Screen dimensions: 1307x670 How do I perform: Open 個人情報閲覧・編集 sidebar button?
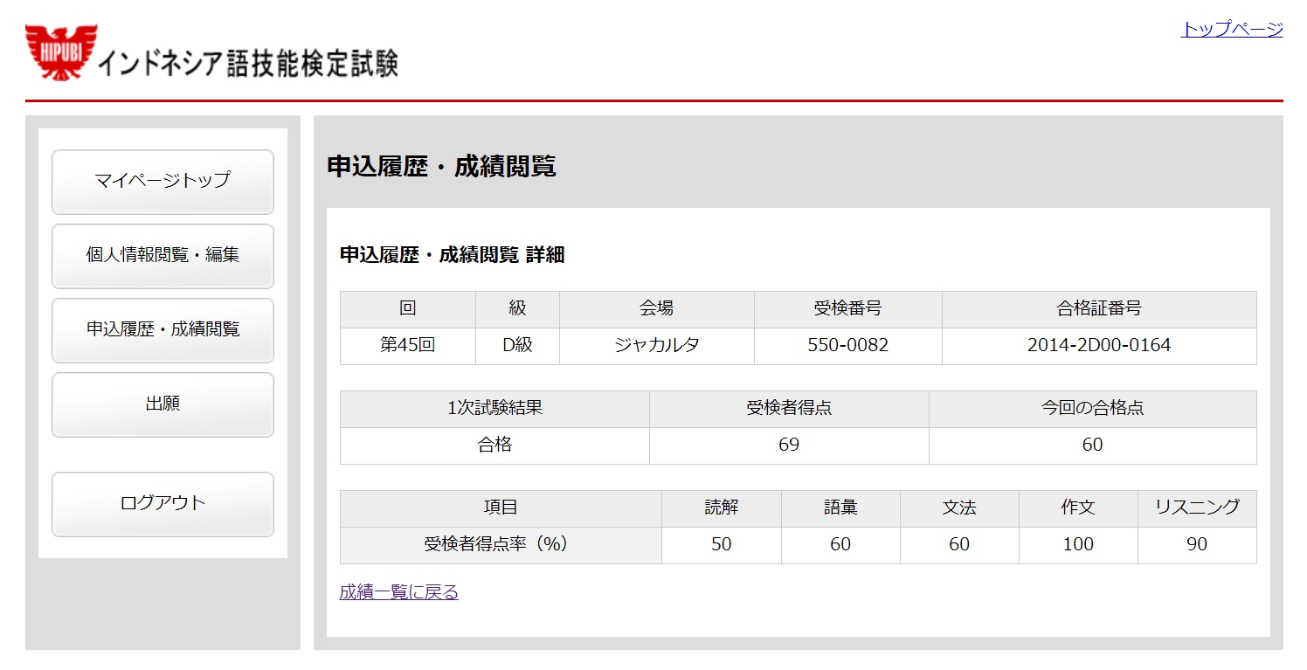coord(163,255)
